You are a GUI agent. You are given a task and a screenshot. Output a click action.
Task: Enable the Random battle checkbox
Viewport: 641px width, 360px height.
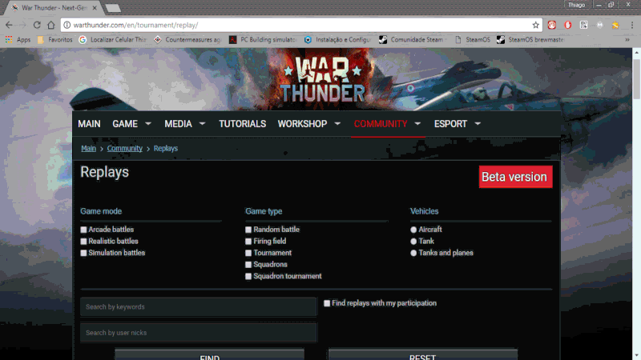coord(248,230)
